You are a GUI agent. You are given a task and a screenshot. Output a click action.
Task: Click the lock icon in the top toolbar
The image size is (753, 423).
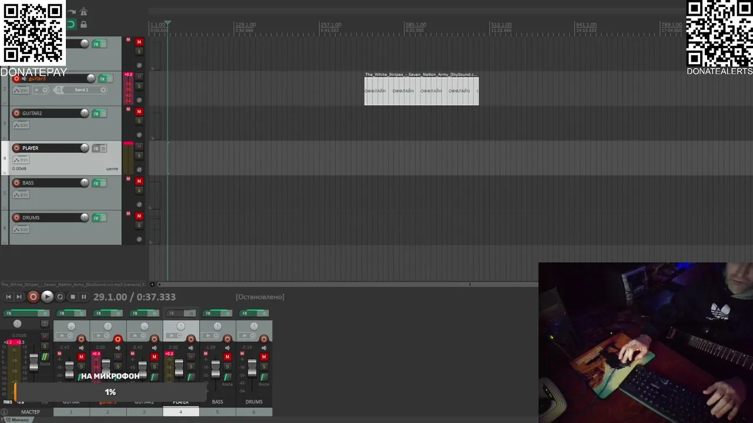coord(84,24)
